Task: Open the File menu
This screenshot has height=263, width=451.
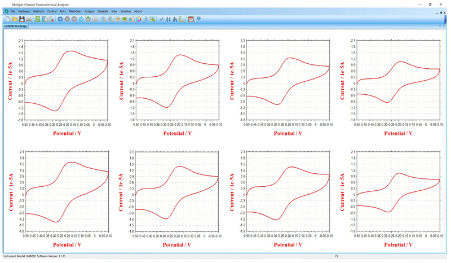Action: [12, 11]
